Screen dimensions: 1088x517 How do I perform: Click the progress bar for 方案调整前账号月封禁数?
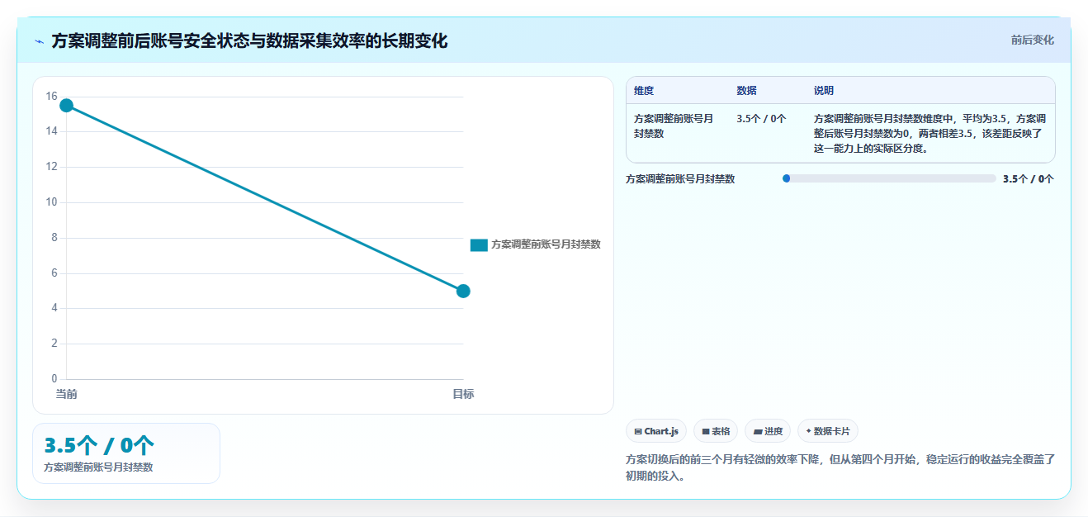(889, 178)
